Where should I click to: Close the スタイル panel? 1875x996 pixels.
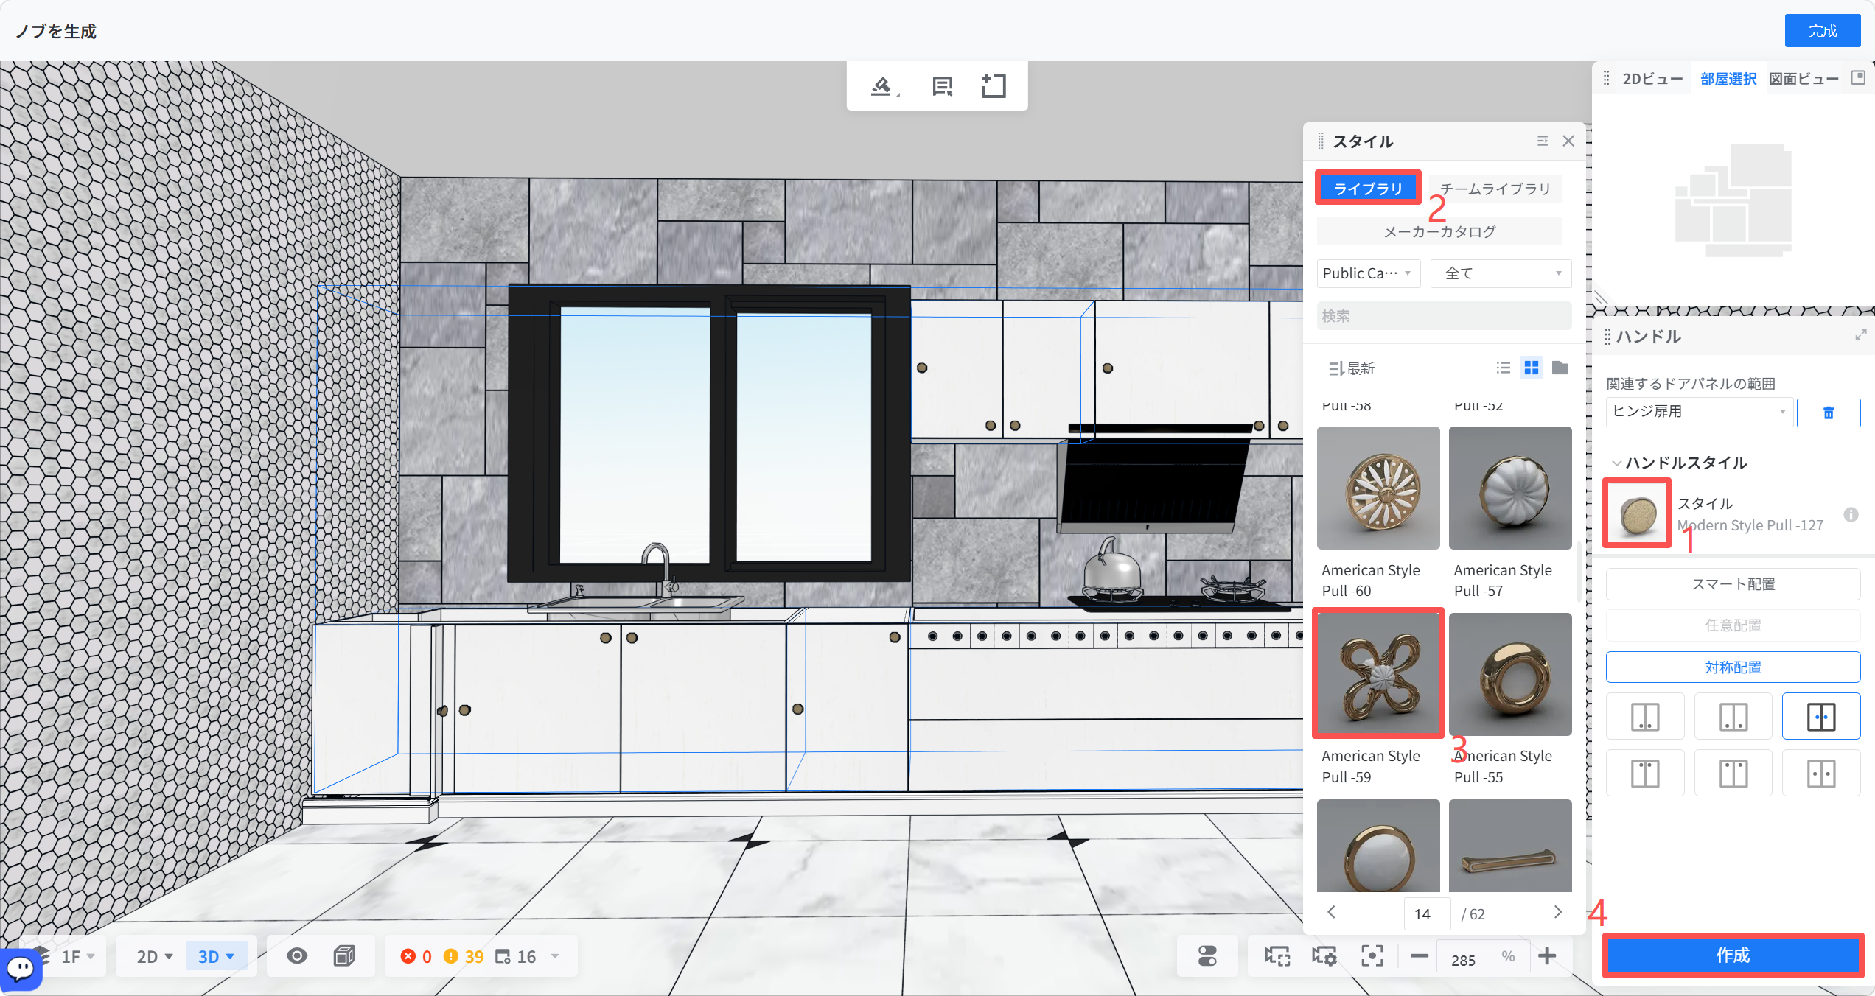coord(1568,141)
